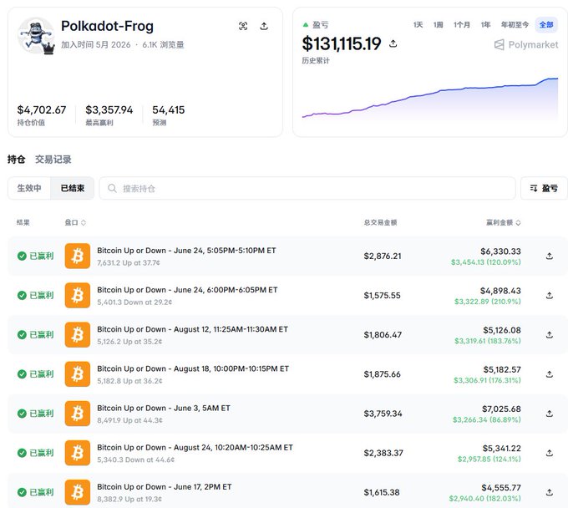Open the June 3, 5AM market
The height and width of the screenshot is (508, 568).
(x=164, y=408)
